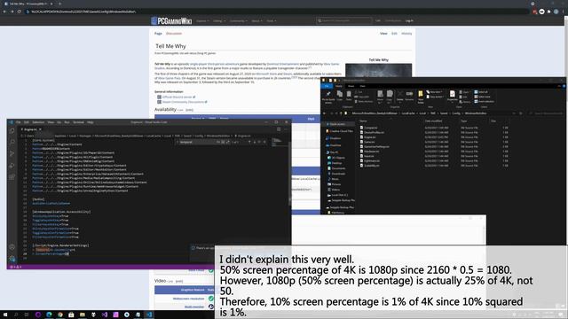Click New folder icon in Explorer ribbon

pos(420,97)
